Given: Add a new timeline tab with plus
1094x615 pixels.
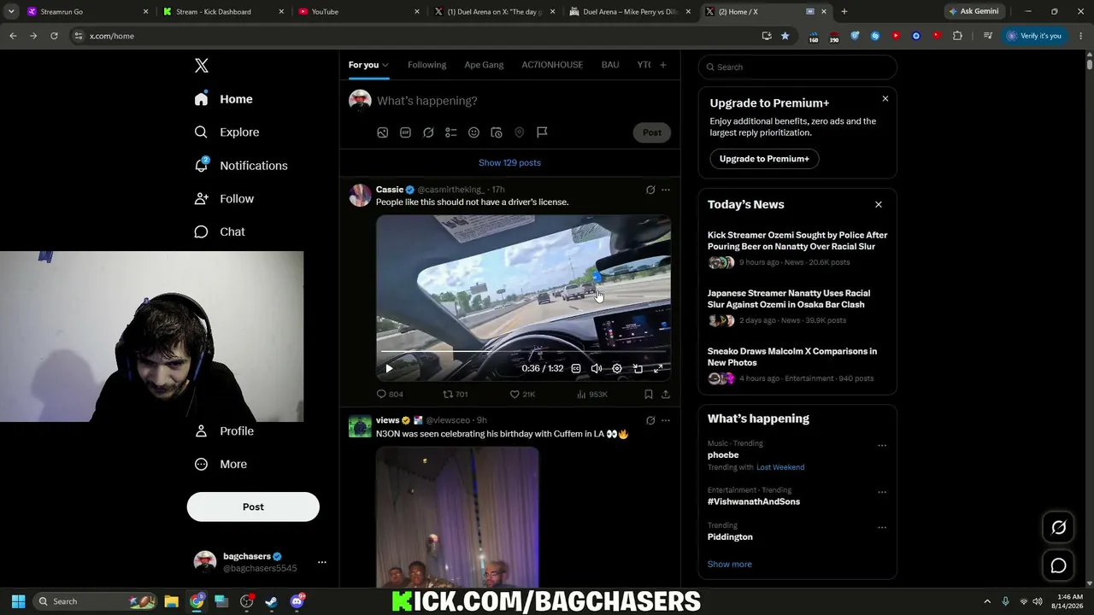Looking at the screenshot, I should [662, 65].
